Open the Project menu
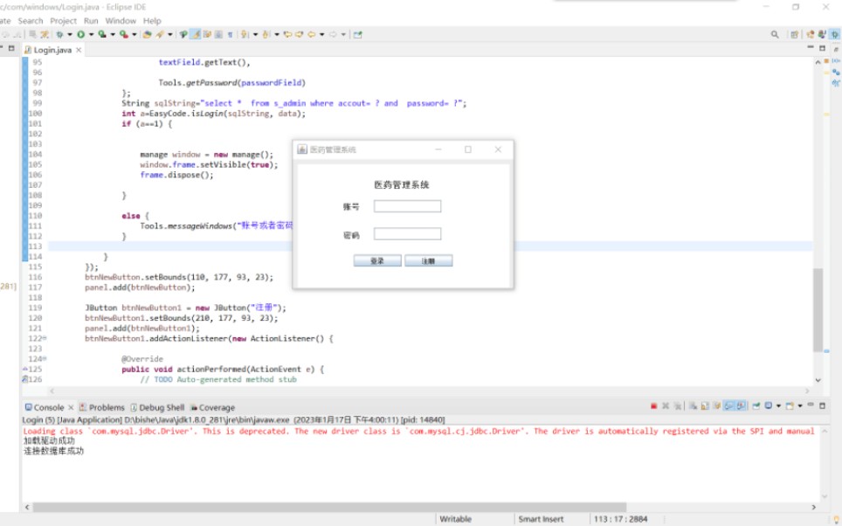The height and width of the screenshot is (526, 842). click(x=64, y=20)
